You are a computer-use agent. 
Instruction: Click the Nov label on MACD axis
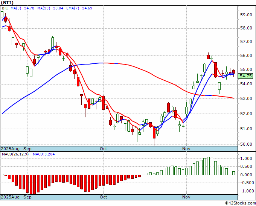186,197
